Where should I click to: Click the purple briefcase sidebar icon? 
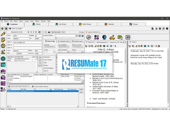3,72
